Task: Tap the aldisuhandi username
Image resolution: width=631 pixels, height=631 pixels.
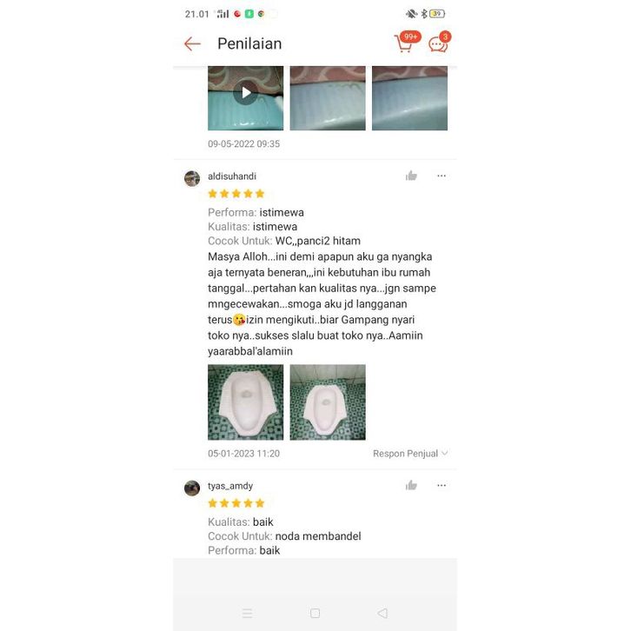Action: click(232, 176)
